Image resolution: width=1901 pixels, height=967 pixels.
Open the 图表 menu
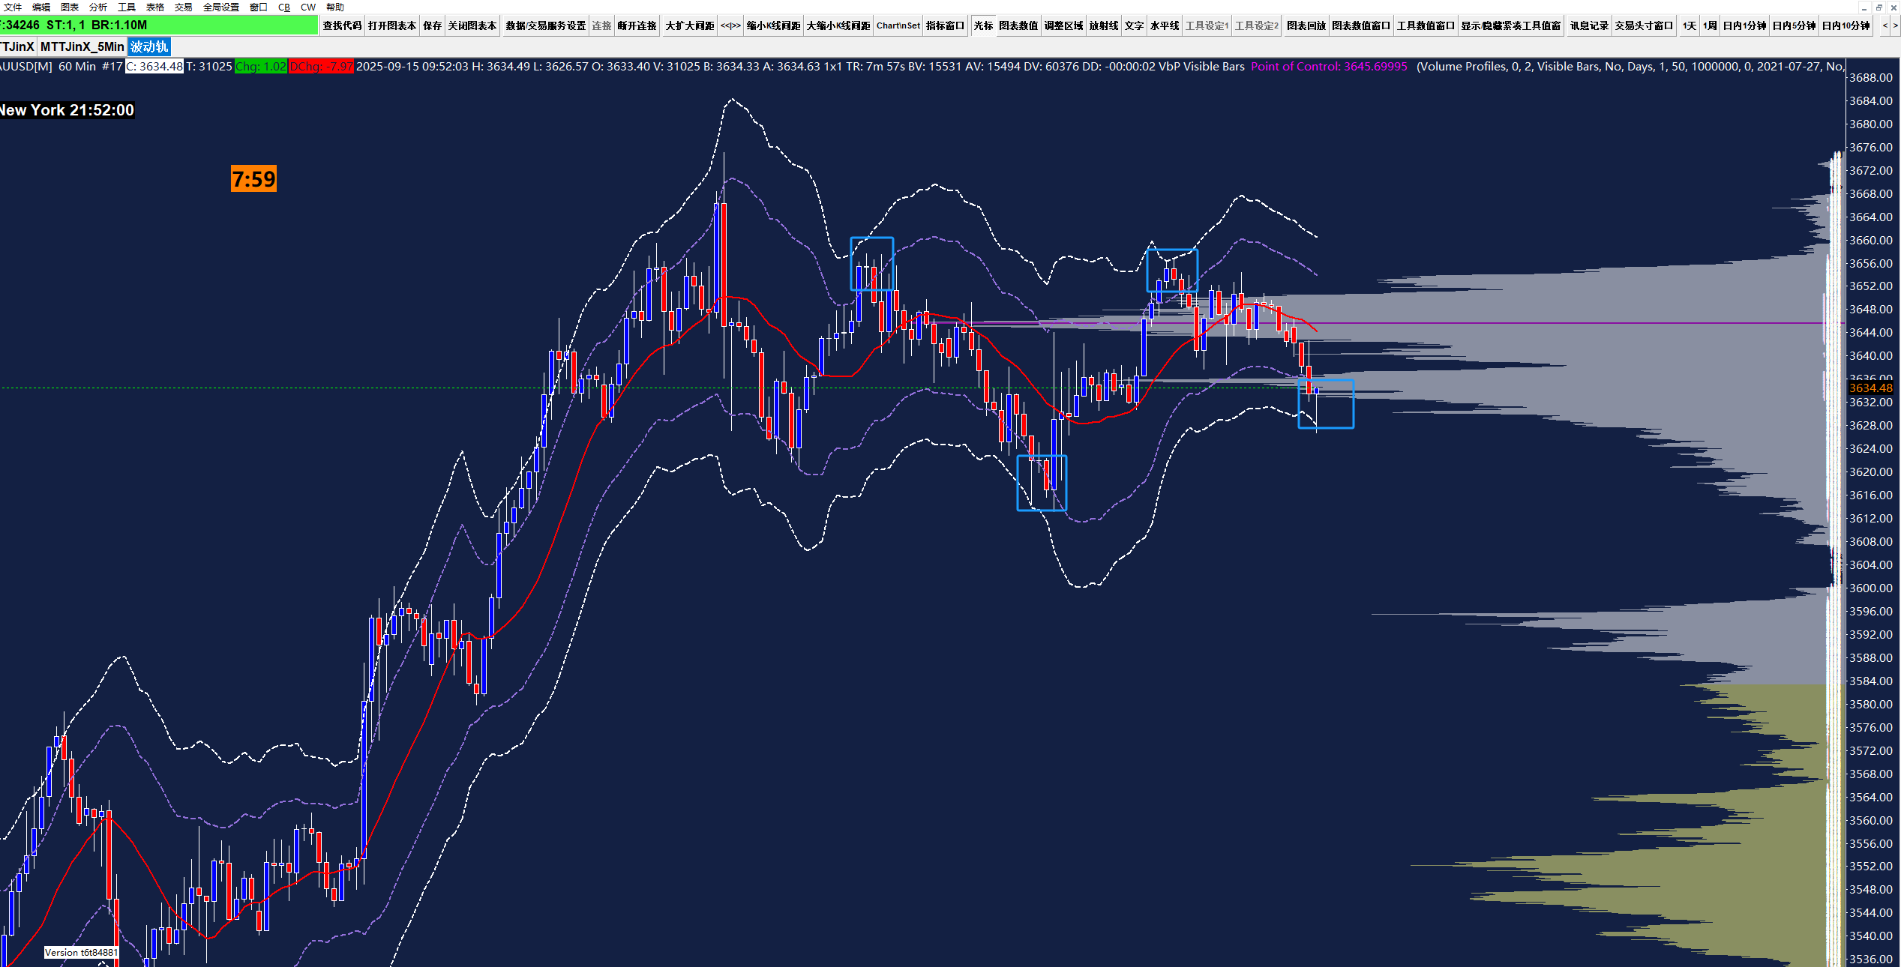70,7
